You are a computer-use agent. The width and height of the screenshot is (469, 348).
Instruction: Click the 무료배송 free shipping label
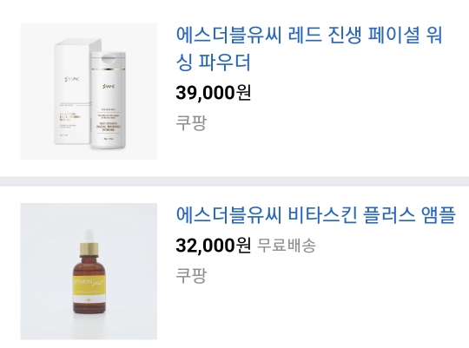(287, 246)
